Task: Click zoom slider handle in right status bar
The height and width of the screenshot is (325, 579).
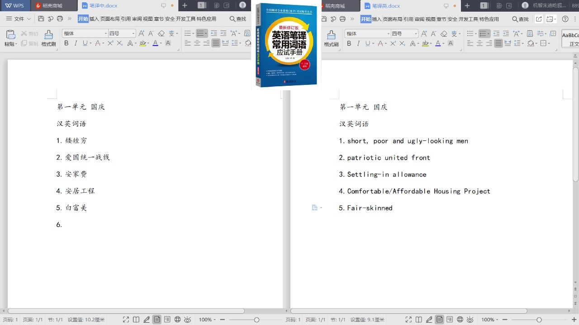Action: coord(539,320)
